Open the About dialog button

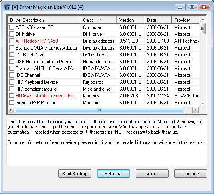point(152,173)
